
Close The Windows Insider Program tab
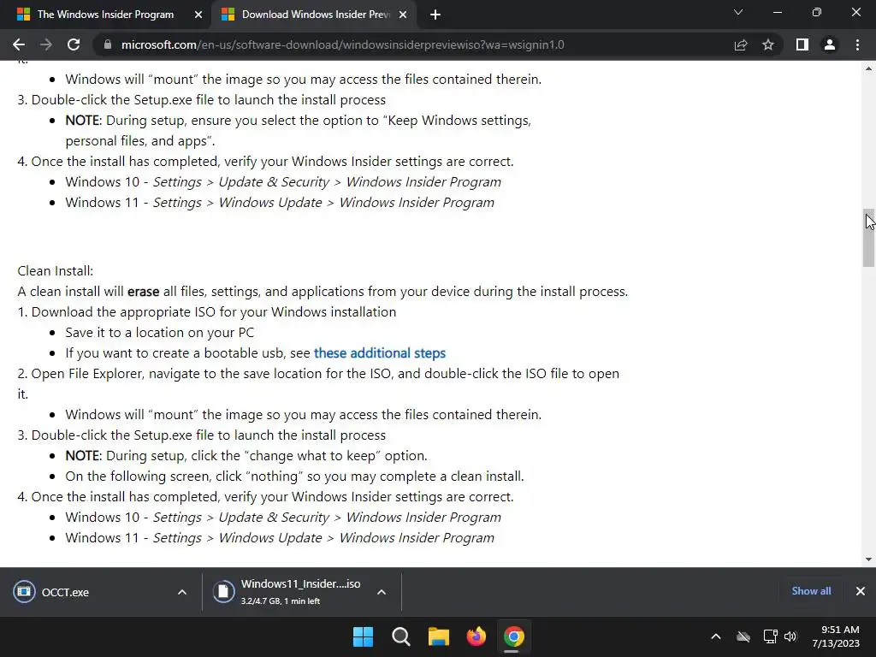(198, 15)
